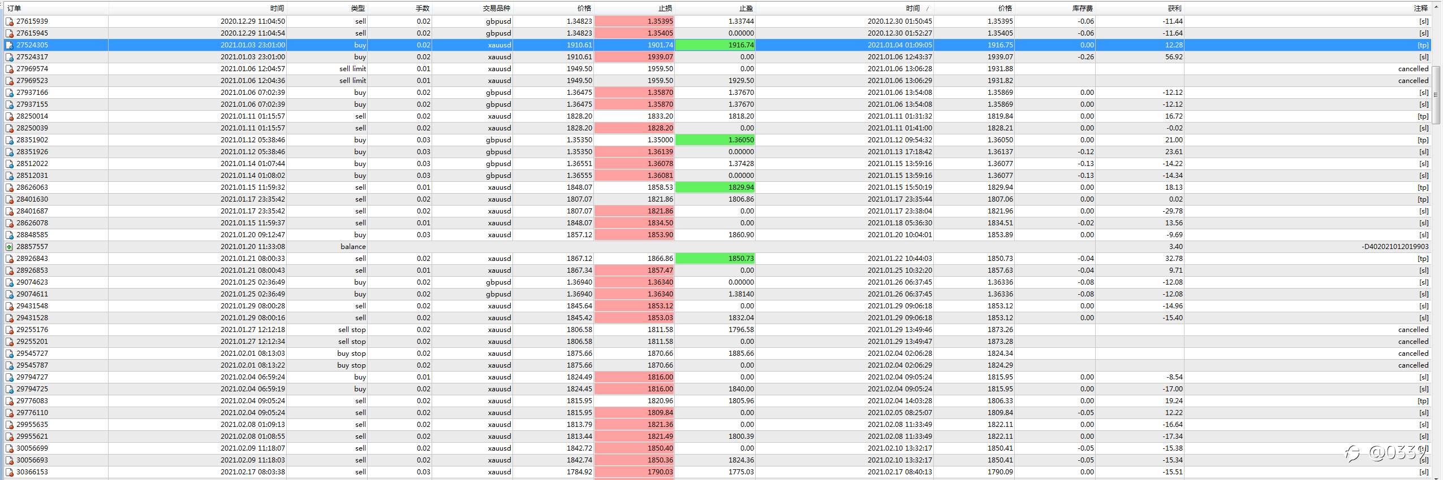Screen dimensions: 1443x480
Task: Select the icon beside order 27615945
Action: point(10,33)
